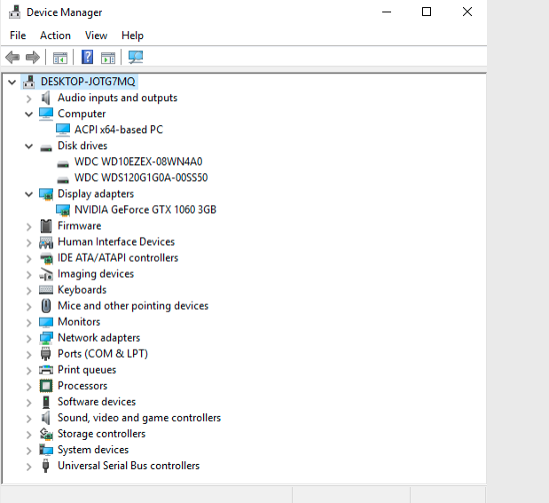Click the Computer category monitor icon

[x=46, y=114]
